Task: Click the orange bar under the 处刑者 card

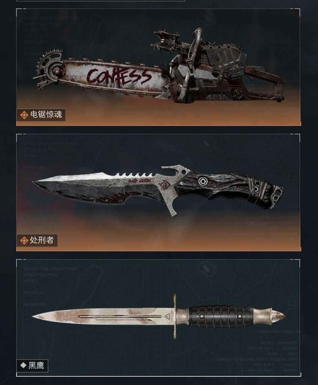Action: pyautogui.click(x=159, y=249)
